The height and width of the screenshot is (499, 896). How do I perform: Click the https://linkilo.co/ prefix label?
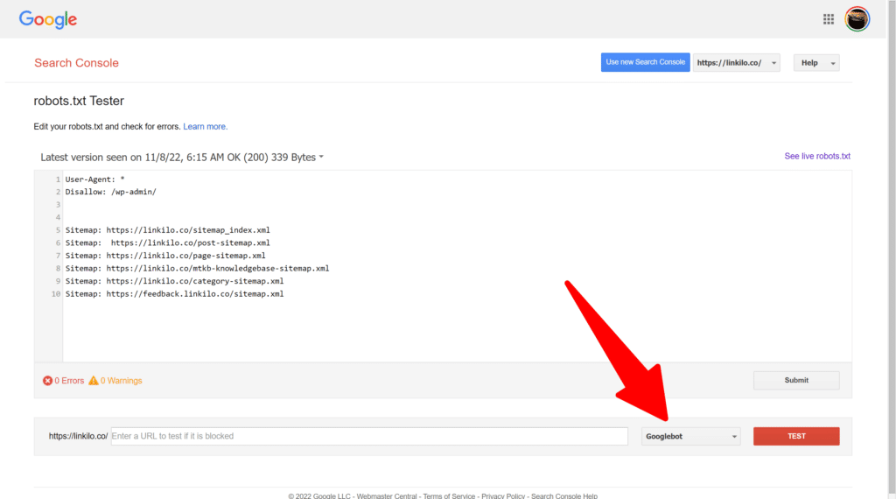[78, 436]
